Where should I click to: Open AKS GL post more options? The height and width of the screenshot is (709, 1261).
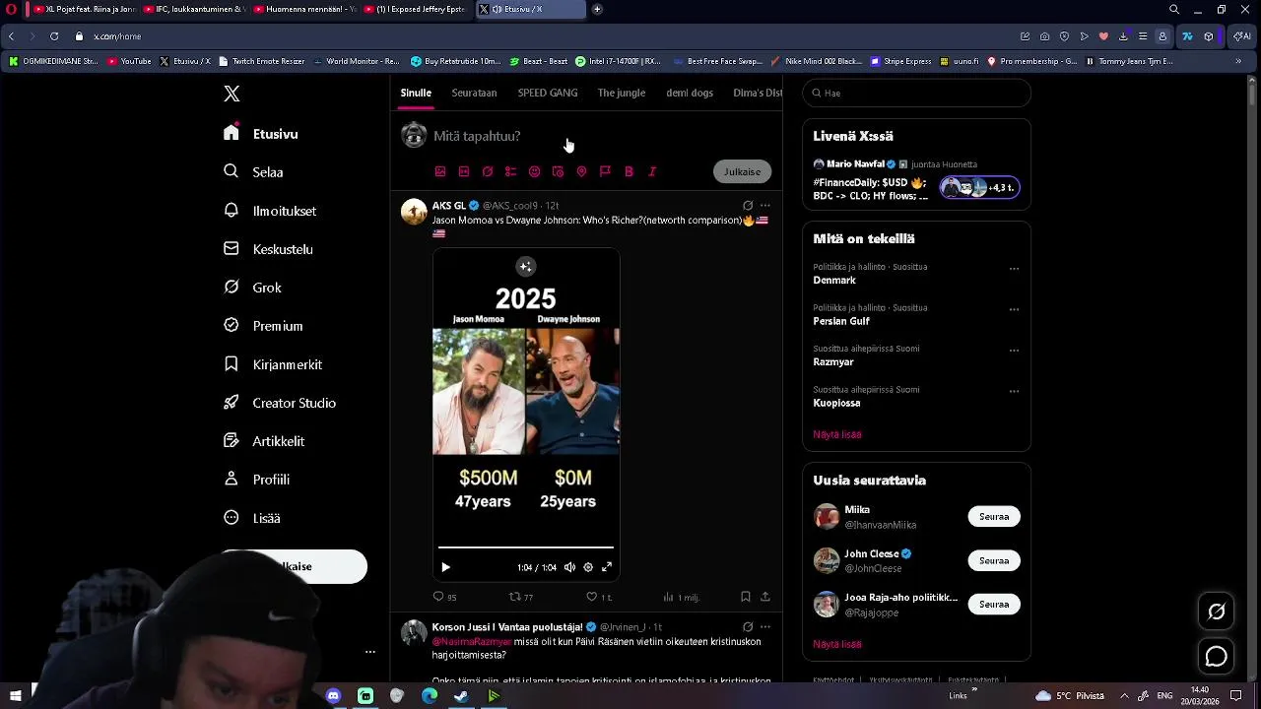[x=765, y=206]
